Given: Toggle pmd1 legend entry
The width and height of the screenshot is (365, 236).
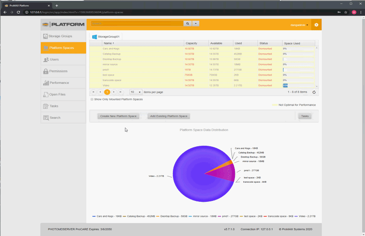Looking at the screenshot, I should point(228,216).
